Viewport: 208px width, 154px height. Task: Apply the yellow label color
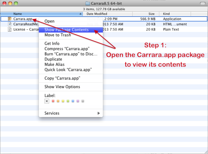63,101
